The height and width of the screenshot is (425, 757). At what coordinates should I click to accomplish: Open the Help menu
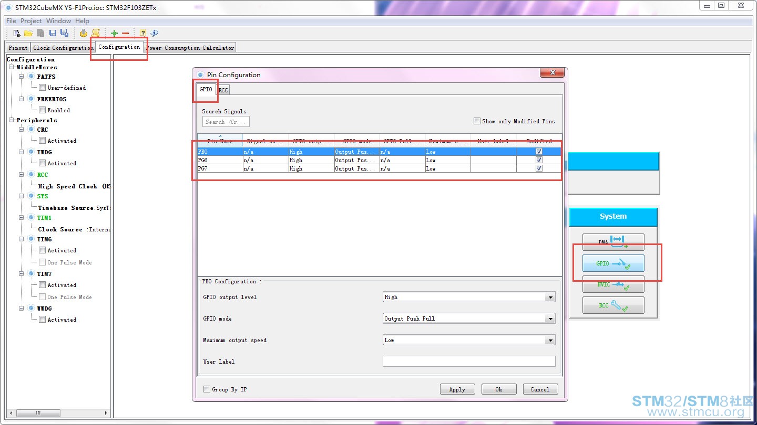[82, 21]
